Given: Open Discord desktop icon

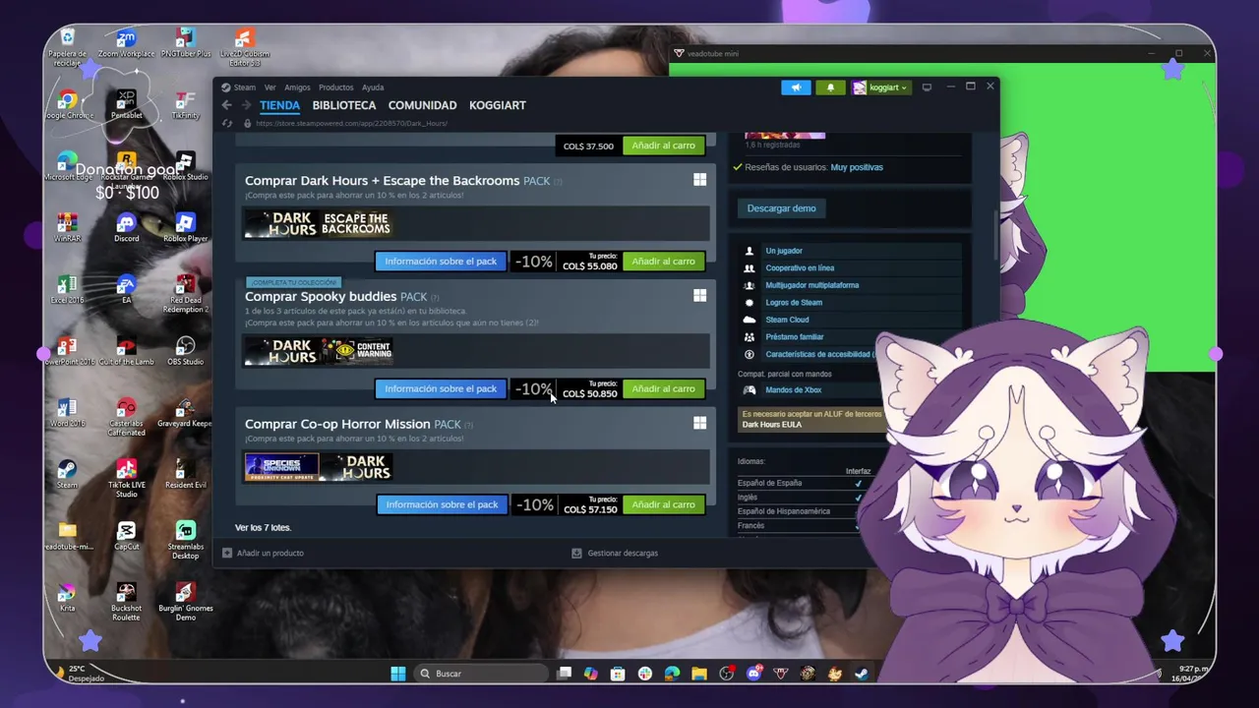Looking at the screenshot, I should pos(126,229).
